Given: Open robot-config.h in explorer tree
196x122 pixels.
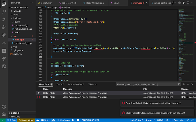Looking at the screenshot, I should click(x=22, y=25).
